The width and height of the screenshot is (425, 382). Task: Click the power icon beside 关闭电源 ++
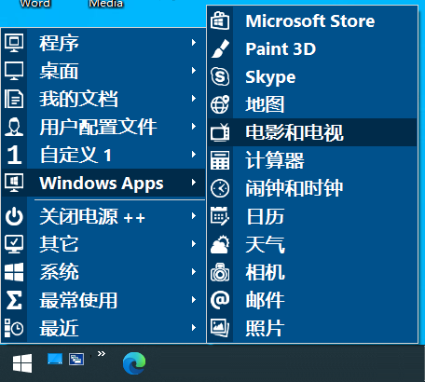point(14,216)
